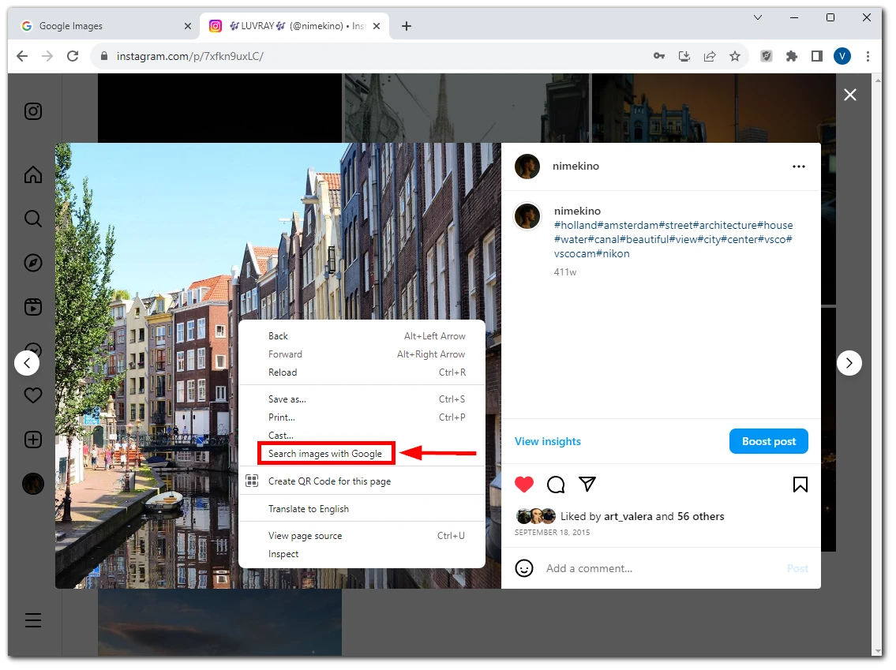
Task: Open the tab search chevron
Action: coord(758,17)
